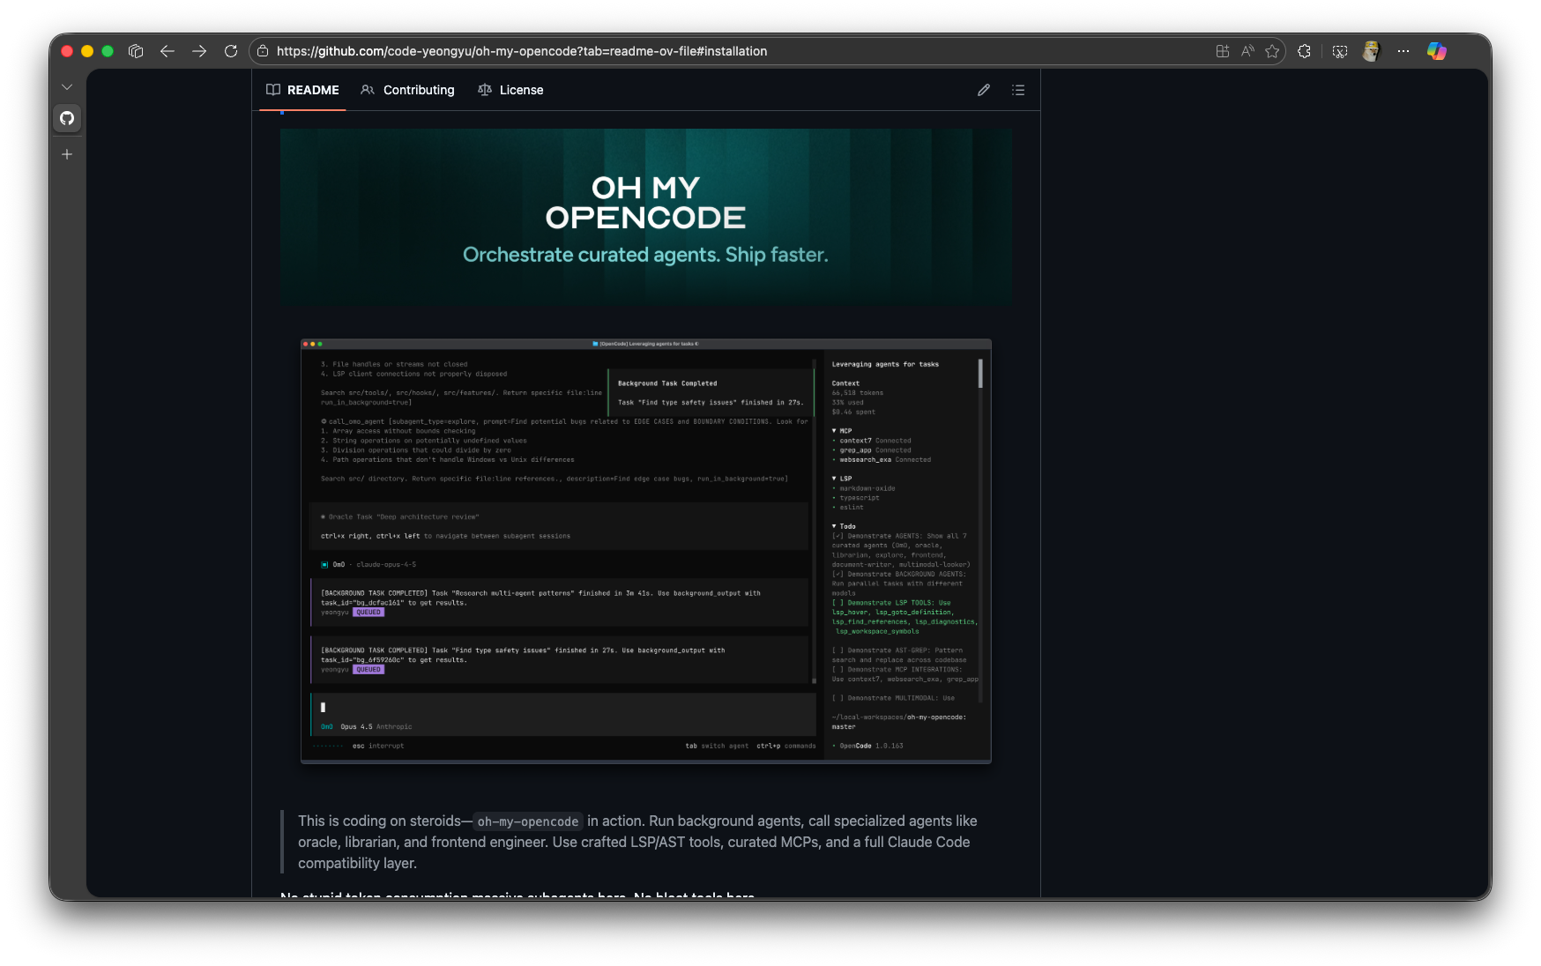This screenshot has width=1541, height=966.
Task: Maximize the window with the green button
Action: click(x=108, y=51)
